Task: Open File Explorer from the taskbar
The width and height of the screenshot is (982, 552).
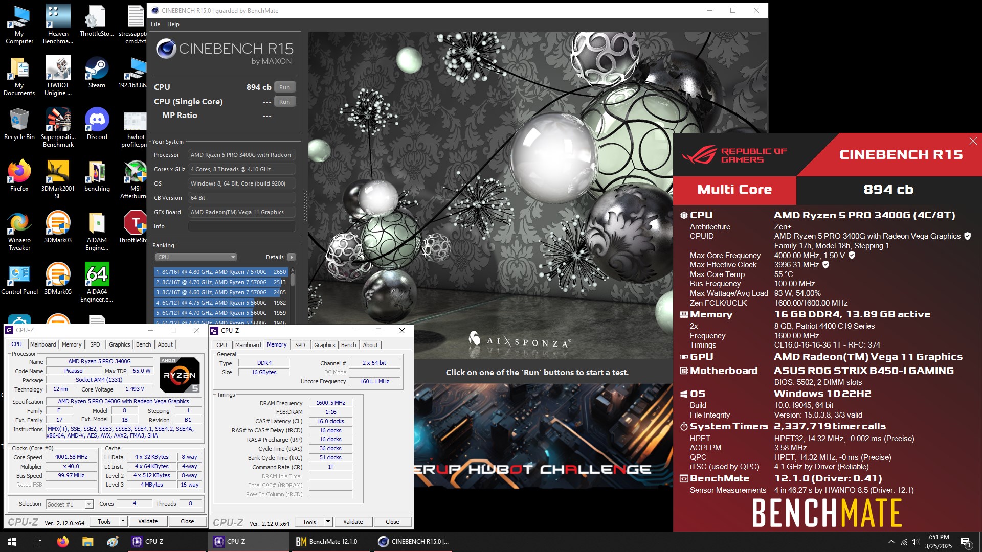Action: point(87,541)
